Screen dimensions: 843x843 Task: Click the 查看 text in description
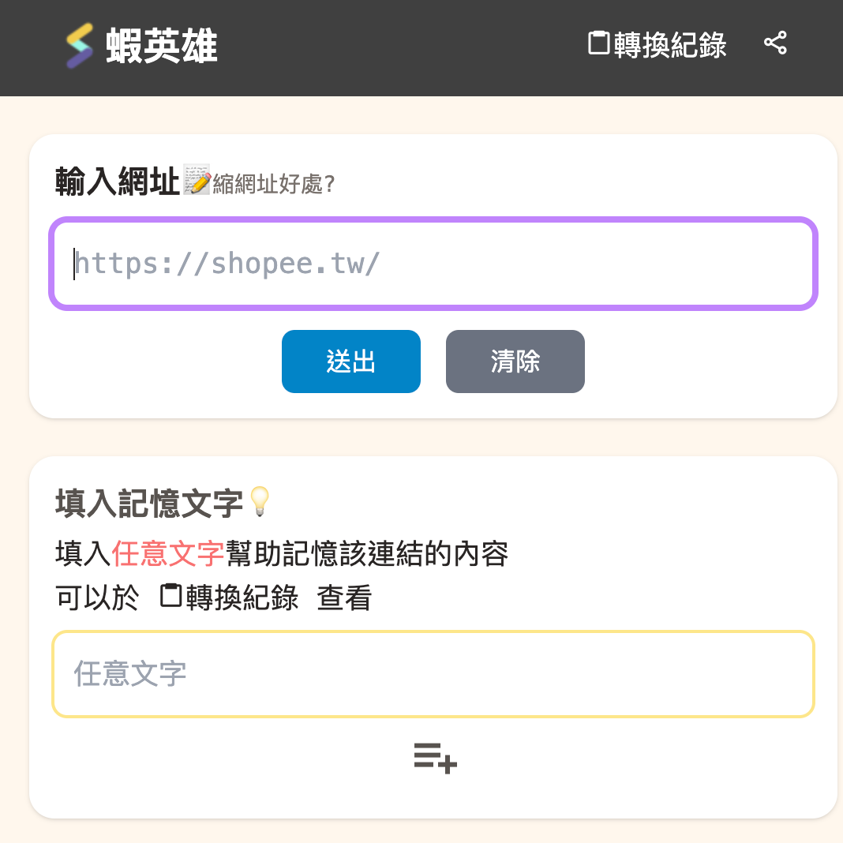click(x=344, y=598)
